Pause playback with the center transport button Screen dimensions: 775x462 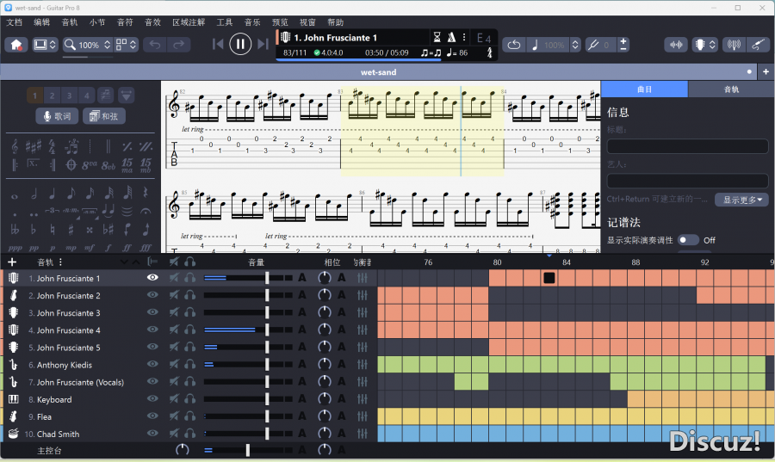pyautogui.click(x=240, y=44)
